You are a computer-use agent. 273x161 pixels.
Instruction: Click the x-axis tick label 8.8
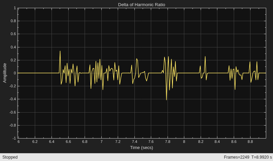pos(250,142)
